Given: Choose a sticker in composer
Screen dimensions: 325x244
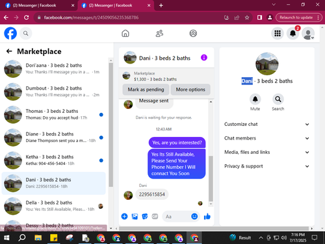Looking at the screenshot, I should (145, 216).
